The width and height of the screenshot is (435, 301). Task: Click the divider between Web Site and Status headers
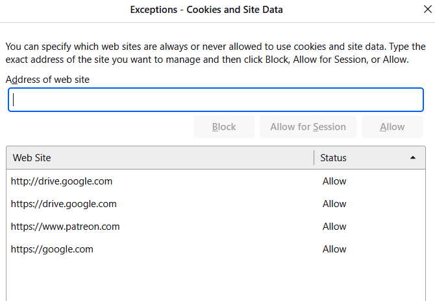pyautogui.click(x=314, y=158)
